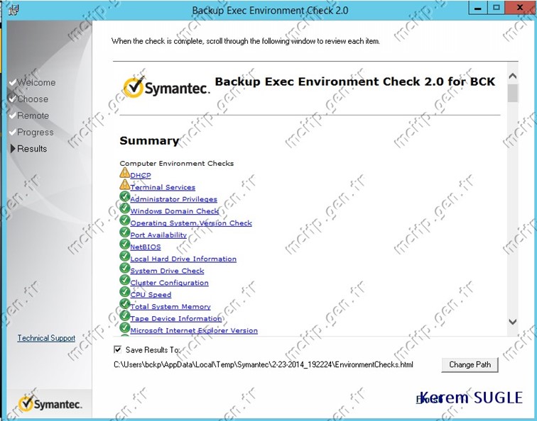Viewport: 537px width, 421px height.
Task: Click green check icon beside Cluster Configuration
Action: tap(125, 280)
